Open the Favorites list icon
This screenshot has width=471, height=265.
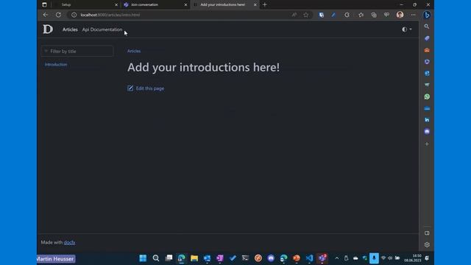pyautogui.click(x=361, y=15)
